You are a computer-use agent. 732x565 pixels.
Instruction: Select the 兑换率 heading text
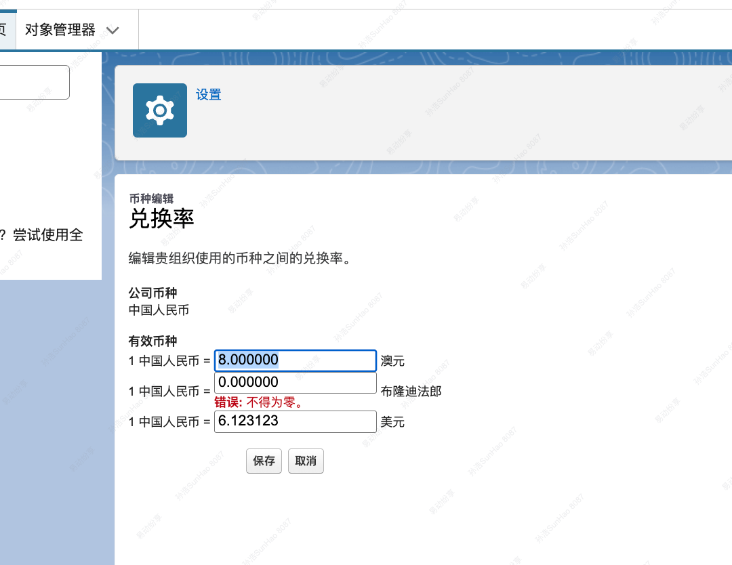click(x=161, y=218)
